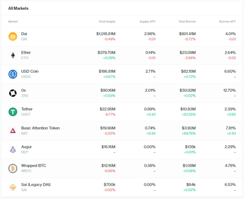Sort by the Supply APY column header
244x199 pixels.
point(147,21)
